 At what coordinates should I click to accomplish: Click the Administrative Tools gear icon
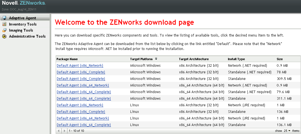4,36
